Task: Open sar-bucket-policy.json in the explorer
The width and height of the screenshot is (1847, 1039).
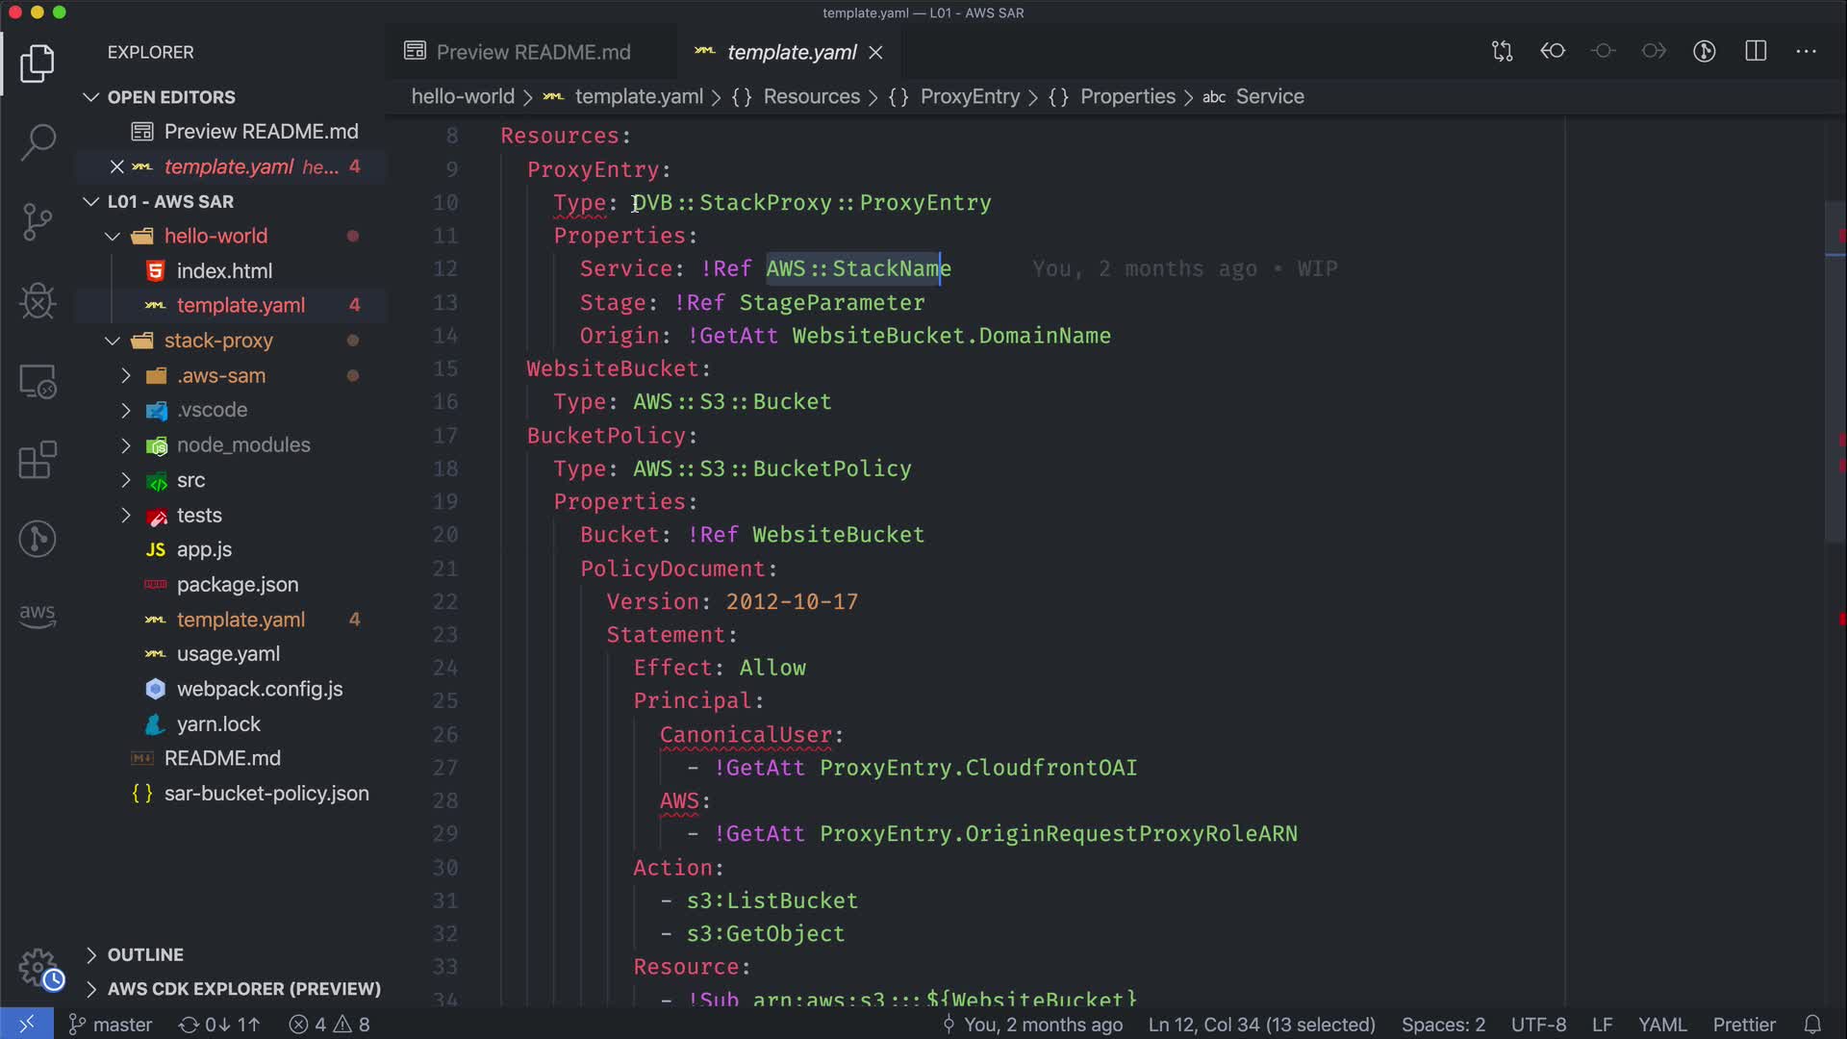Action: 266,794
